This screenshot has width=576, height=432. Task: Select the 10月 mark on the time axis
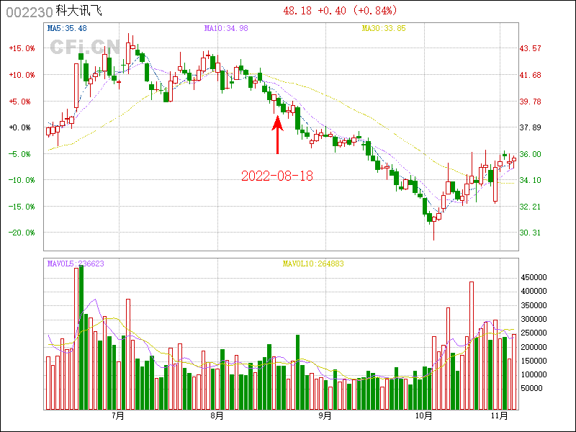[x=423, y=415]
